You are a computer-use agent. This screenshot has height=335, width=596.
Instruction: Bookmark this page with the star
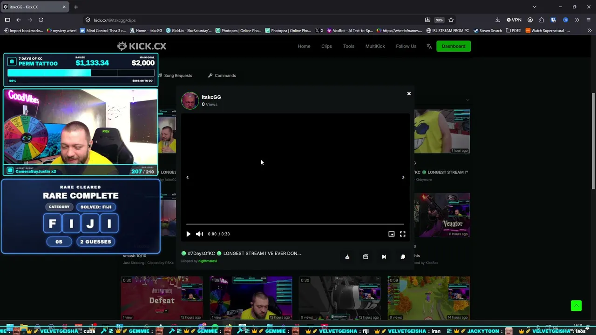pyautogui.click(x=451, y=20)
